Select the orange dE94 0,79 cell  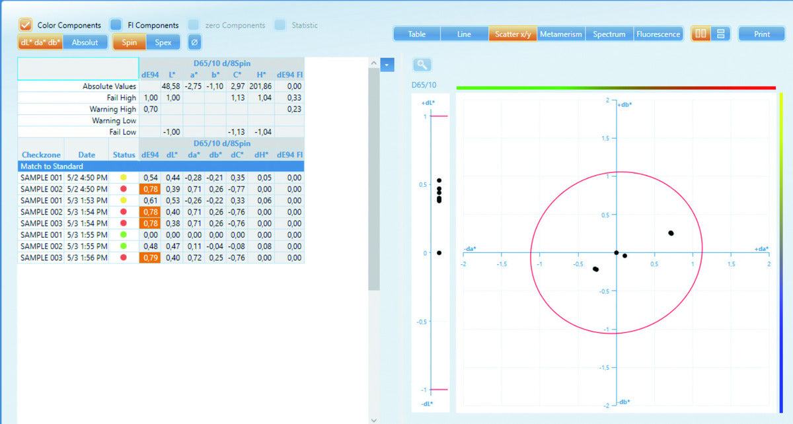pyautogui.click(x=150, y=258)
